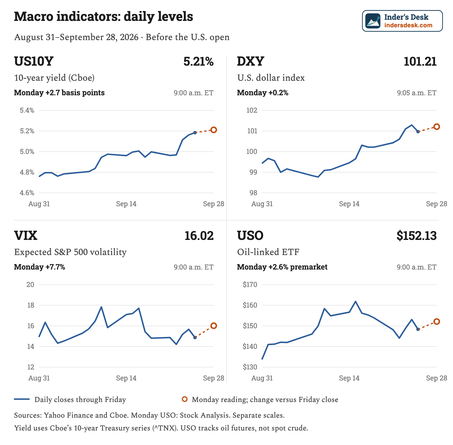This screenshot has height=445, width=453.
Task: Click the blue line legend swatch
Action: 22,399
